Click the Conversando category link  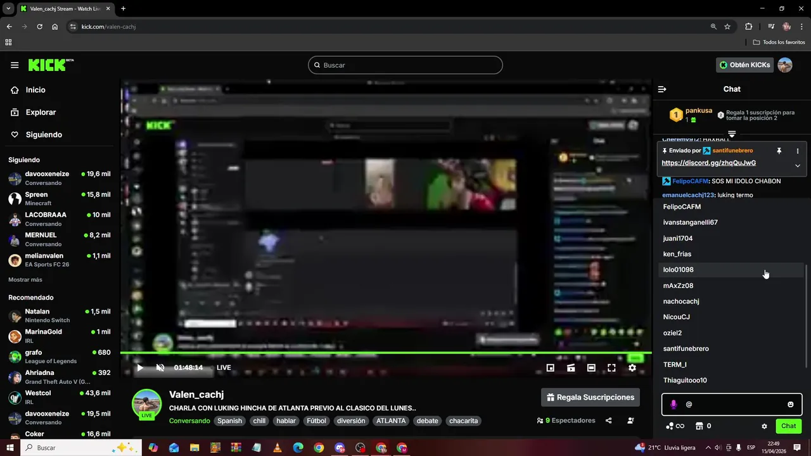189,421
